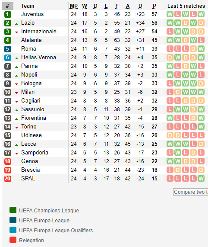Open the Hellas Verona team link
Viewport: 208px width, 247px height.
tap(38, 58)
